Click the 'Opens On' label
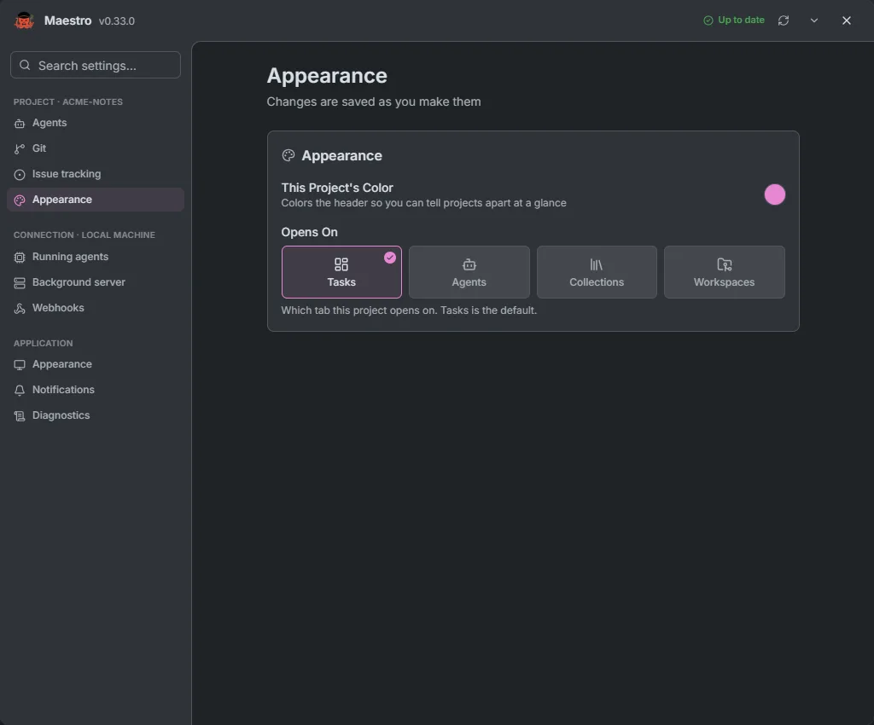 309,232
